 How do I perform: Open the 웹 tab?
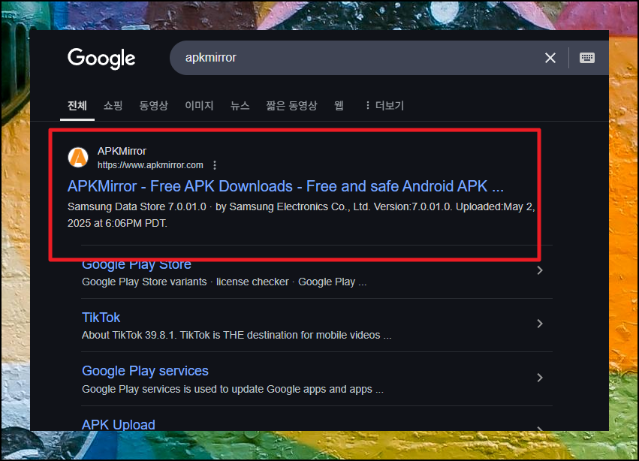tap(339, 106)
